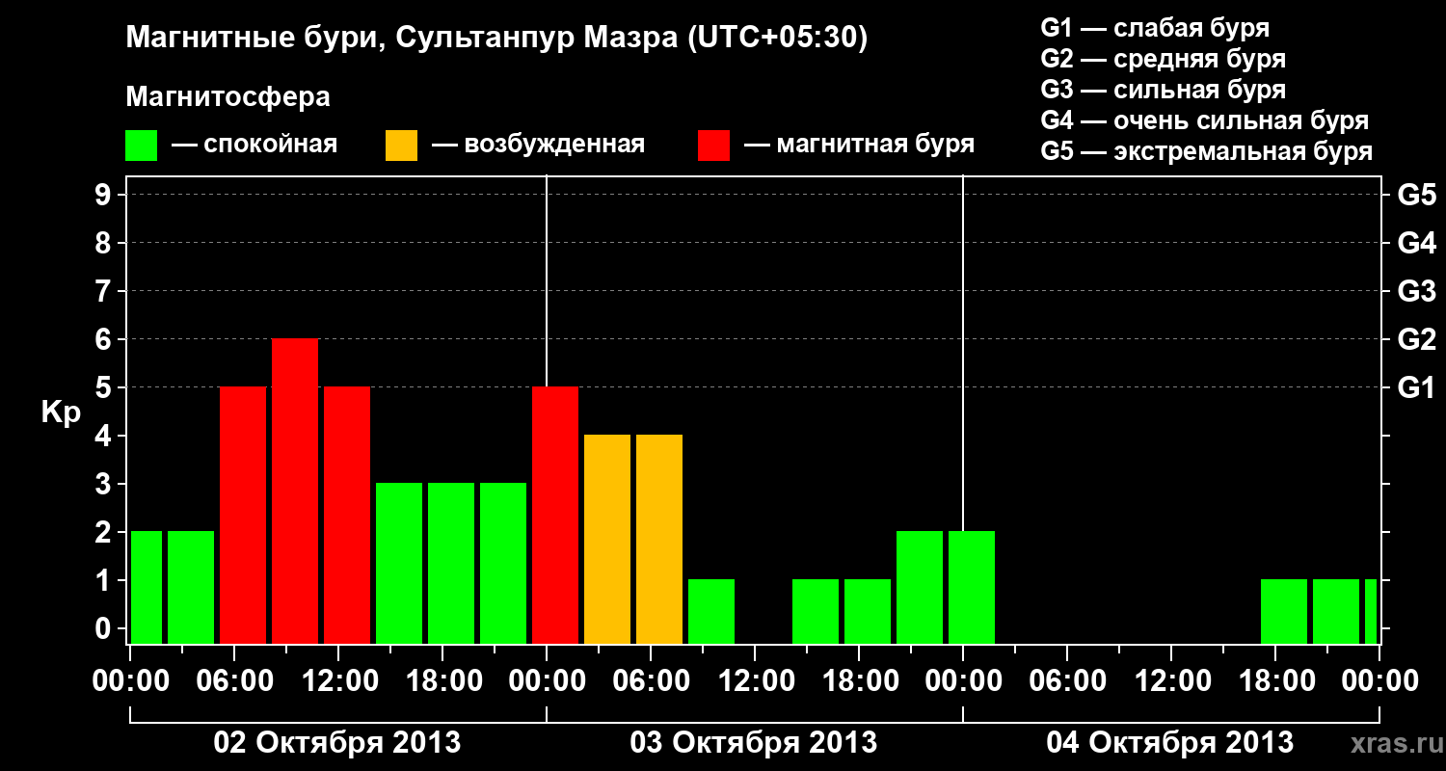Click the '— спокойная' legend label
The height and width of the screenshot is (771, 1446).
coord(254,146)
